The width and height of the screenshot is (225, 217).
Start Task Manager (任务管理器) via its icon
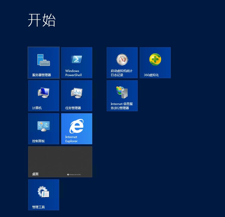76,93
